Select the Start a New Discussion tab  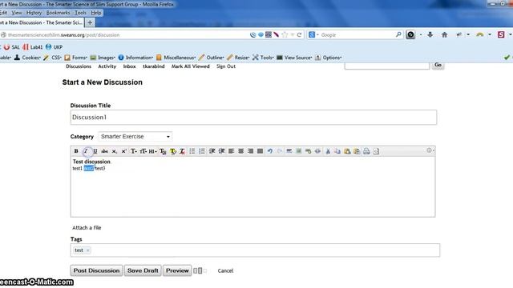pos(42,22)
